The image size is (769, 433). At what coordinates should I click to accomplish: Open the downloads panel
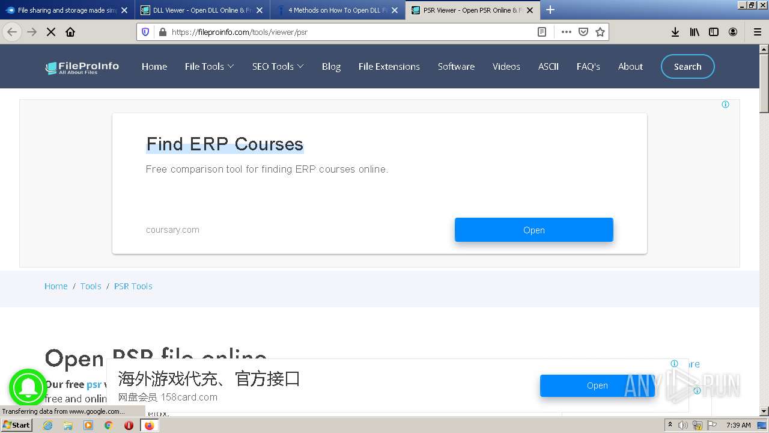(x=675, y=32)
